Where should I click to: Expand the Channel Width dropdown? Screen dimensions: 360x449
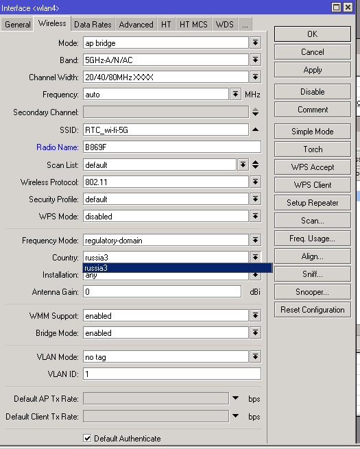[x=255, y=77]
